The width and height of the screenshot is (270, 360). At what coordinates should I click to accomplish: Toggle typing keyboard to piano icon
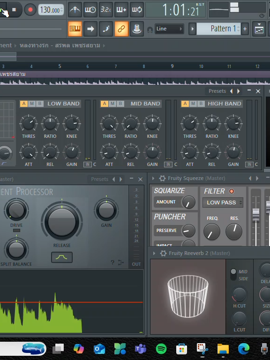[75, 29]
